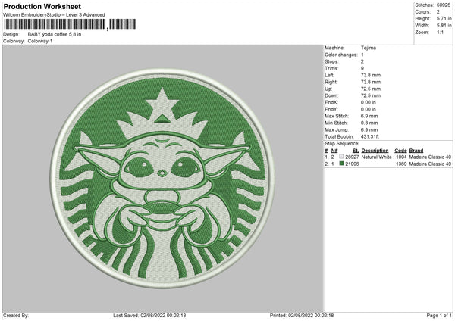Click the 'Production Worksheet' title
Screen dimensions: 455x321
point(42,6)
